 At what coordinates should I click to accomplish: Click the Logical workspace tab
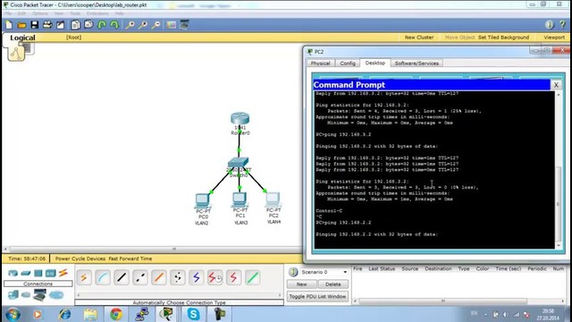pyautogui.click(x=22, y=38)
